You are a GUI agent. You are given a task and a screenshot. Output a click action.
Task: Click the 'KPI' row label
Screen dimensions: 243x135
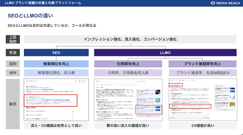point(13,73)
